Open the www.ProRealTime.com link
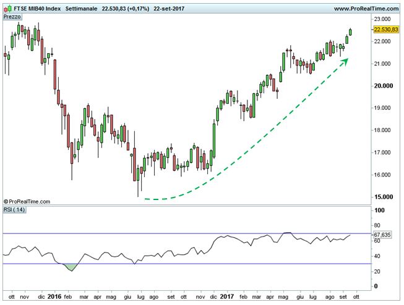404x305 pixels. coord(366,9)
